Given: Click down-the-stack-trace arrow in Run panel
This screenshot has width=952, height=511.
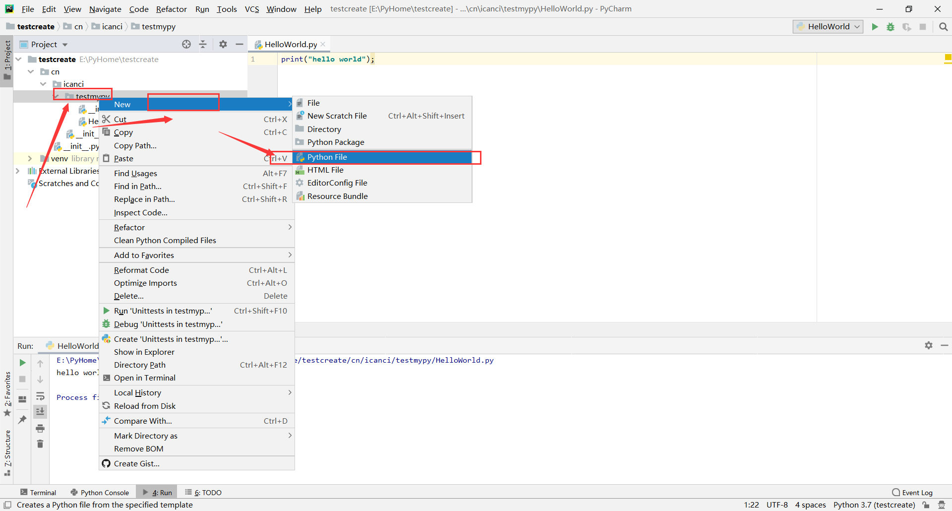Looking at the screenshot, I should click(40, 380).
